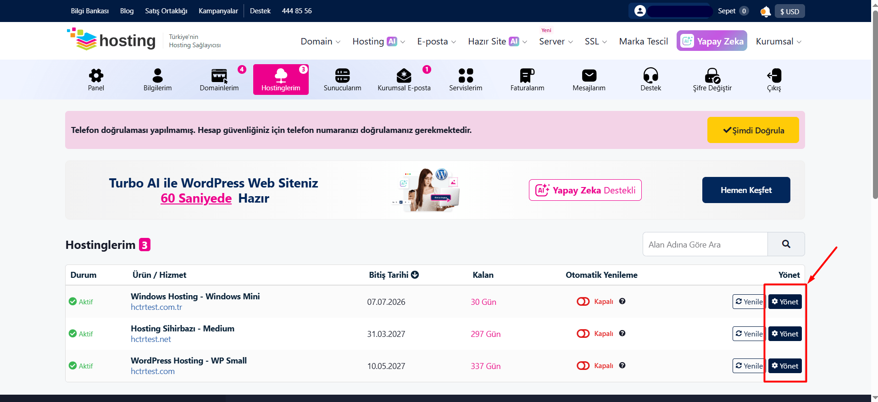Click the 30 Gün remaining value

click(x=483, y=302)
